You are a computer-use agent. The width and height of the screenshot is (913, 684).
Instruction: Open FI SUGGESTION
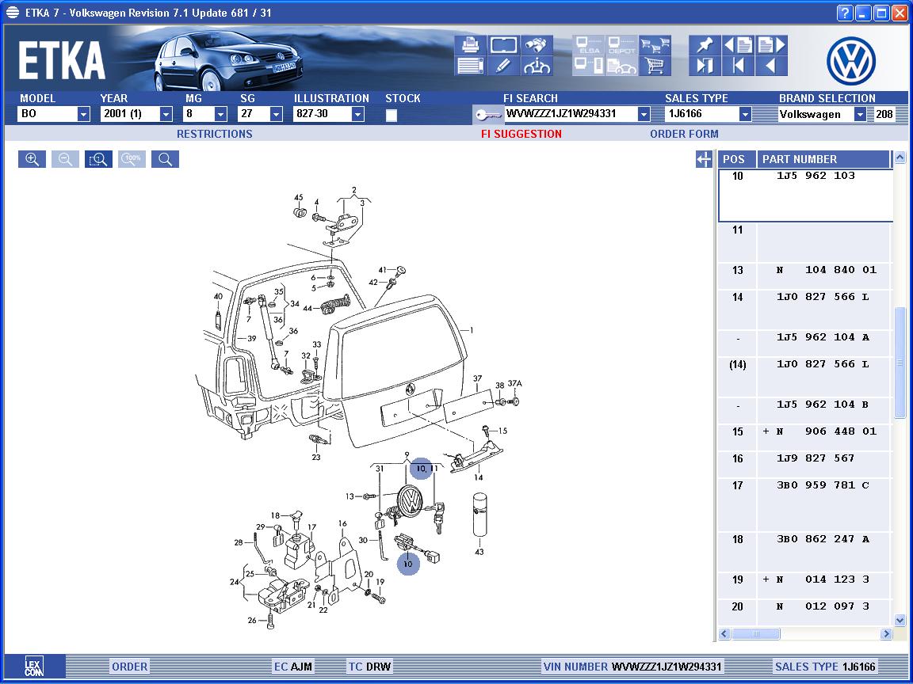pos(521,134)
